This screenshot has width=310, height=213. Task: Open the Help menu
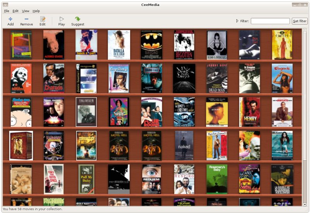pyautogui.click(x=36, y=11)
